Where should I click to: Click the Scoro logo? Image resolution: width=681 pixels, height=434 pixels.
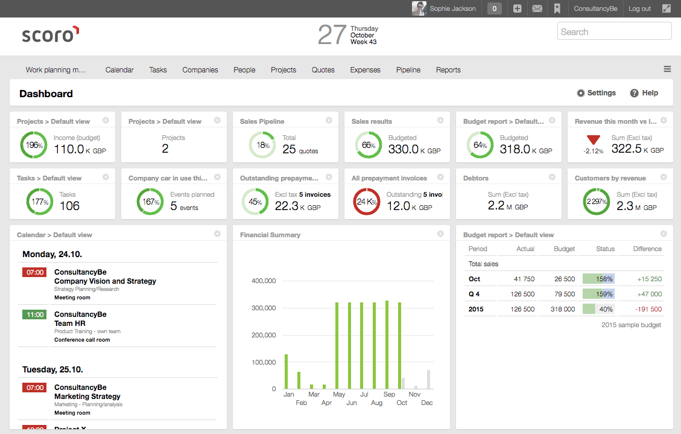(51, 34)
